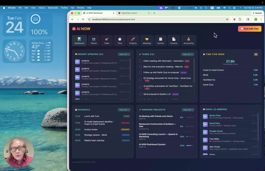The width and height of the screenshot is (265, 171).
Task: Open the Activity nav tile
Action: click(160, 40)
